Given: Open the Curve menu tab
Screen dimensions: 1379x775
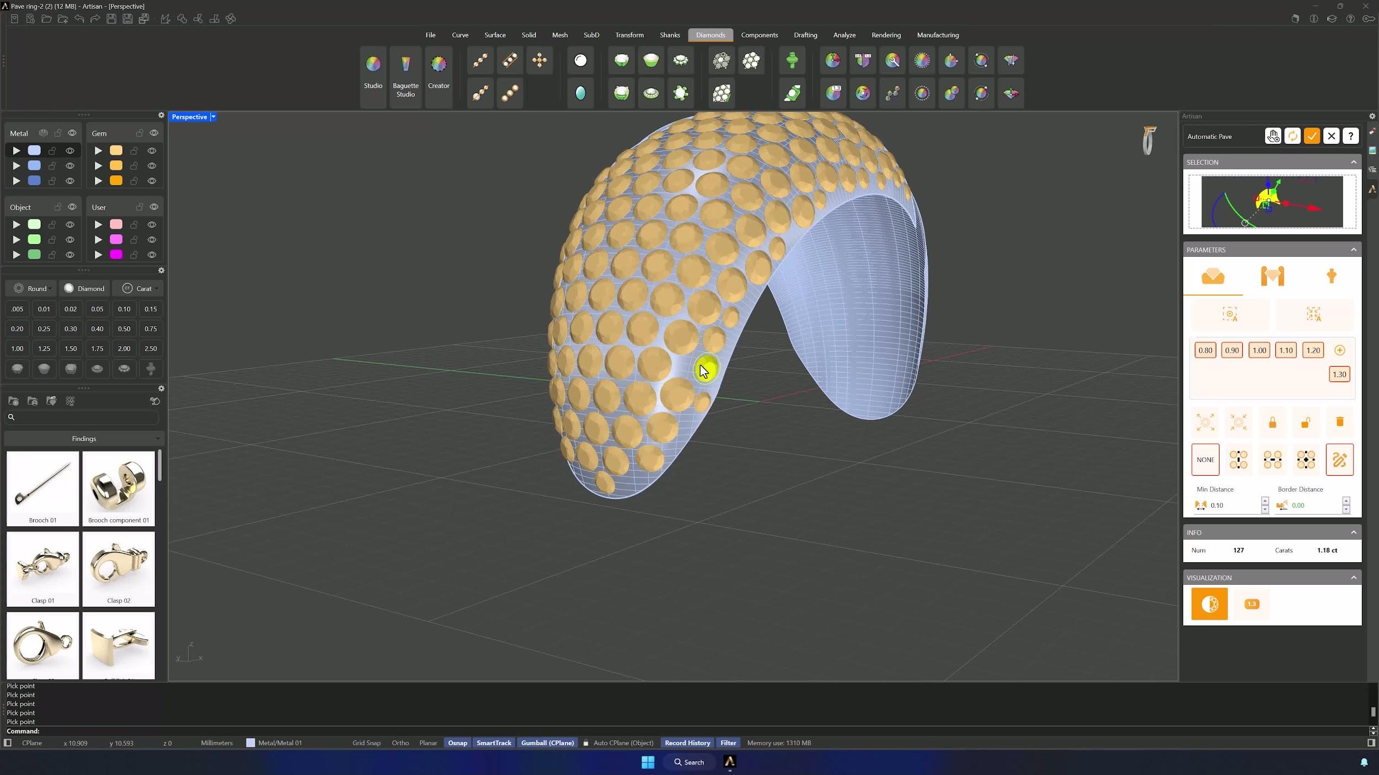Looking at the screenshot, I should coord(460,35).
